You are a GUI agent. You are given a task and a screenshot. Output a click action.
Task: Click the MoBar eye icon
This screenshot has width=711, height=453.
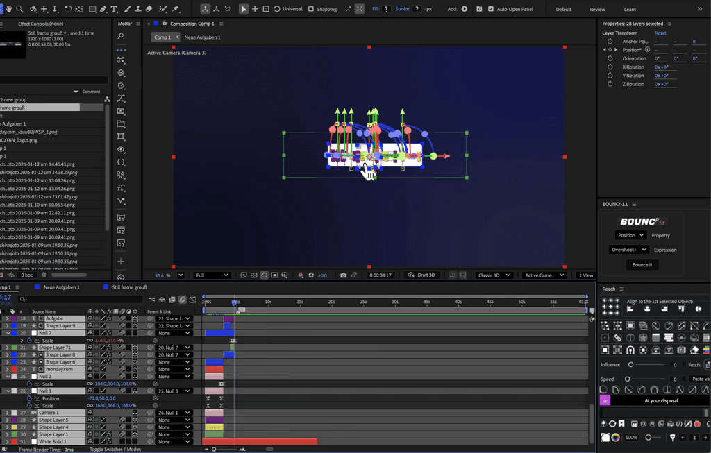pos(121,149)
